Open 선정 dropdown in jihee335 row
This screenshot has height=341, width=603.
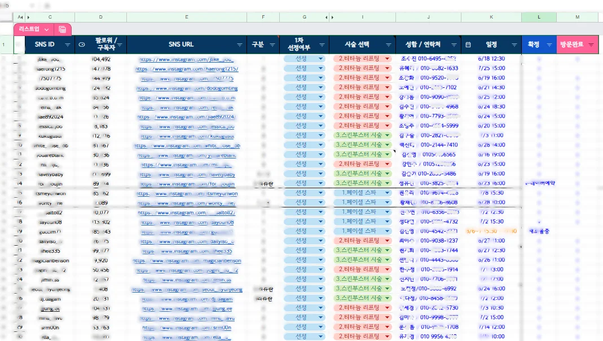tap(320, 251)
